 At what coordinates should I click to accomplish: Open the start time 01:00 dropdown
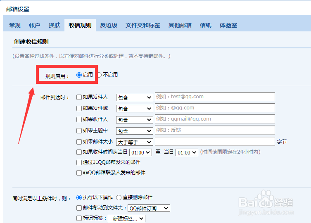click(140, 152)
